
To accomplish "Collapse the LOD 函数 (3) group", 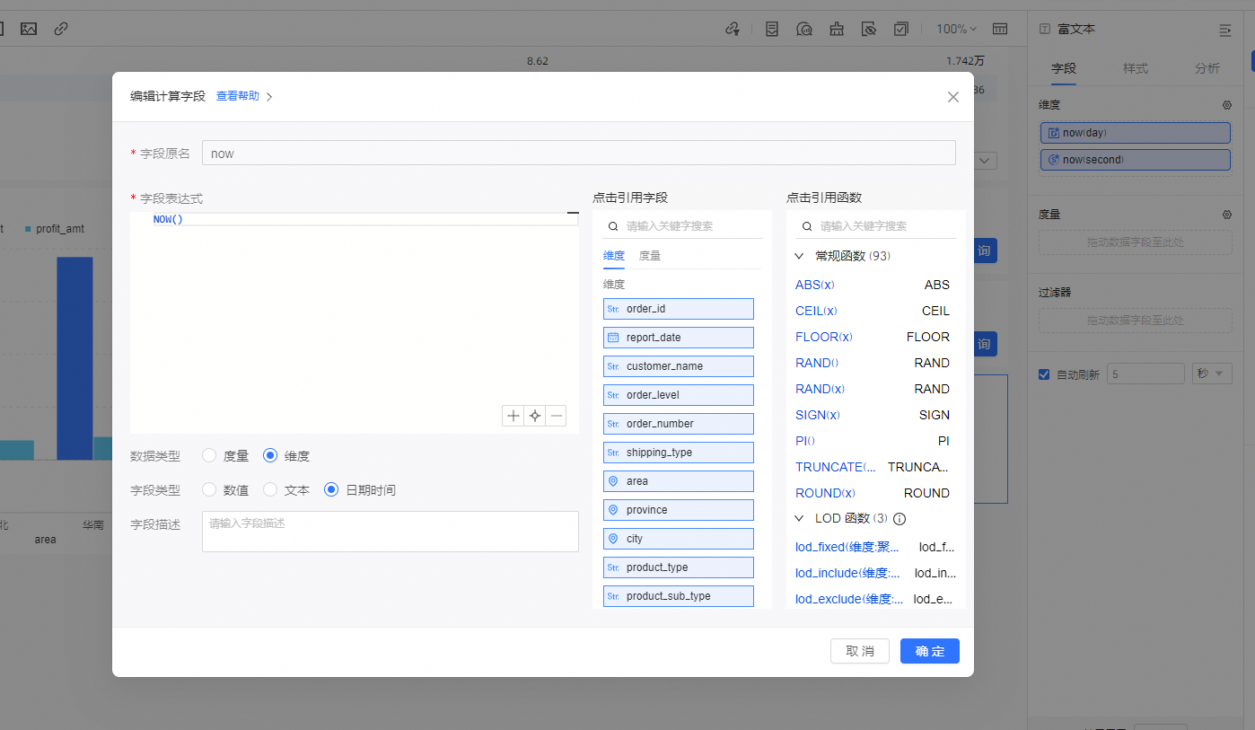I will click(x=799, y=518).
